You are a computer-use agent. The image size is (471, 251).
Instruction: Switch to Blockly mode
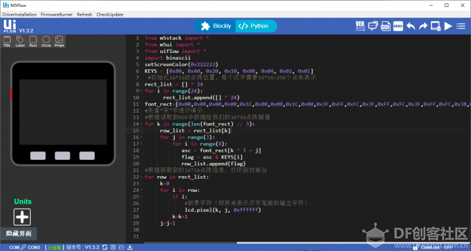tap(215, 26)
